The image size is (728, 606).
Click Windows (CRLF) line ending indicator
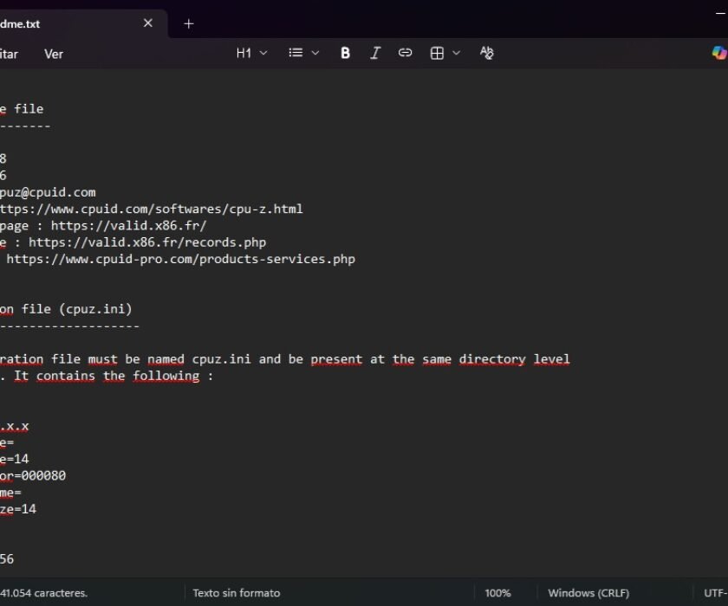[588, 593]
